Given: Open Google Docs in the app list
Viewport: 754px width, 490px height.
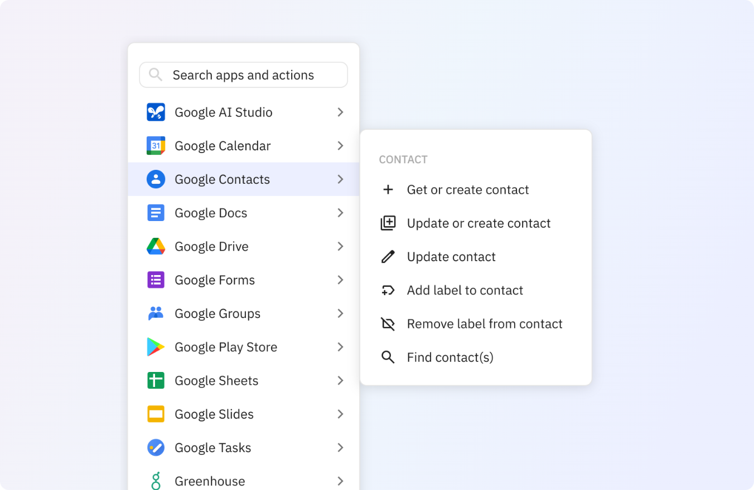Looking at the screenshot, I should point(244,213).
